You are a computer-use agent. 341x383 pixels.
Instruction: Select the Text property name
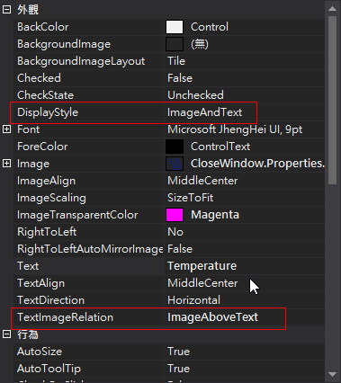pyautogui.click(x=28, y=266)
